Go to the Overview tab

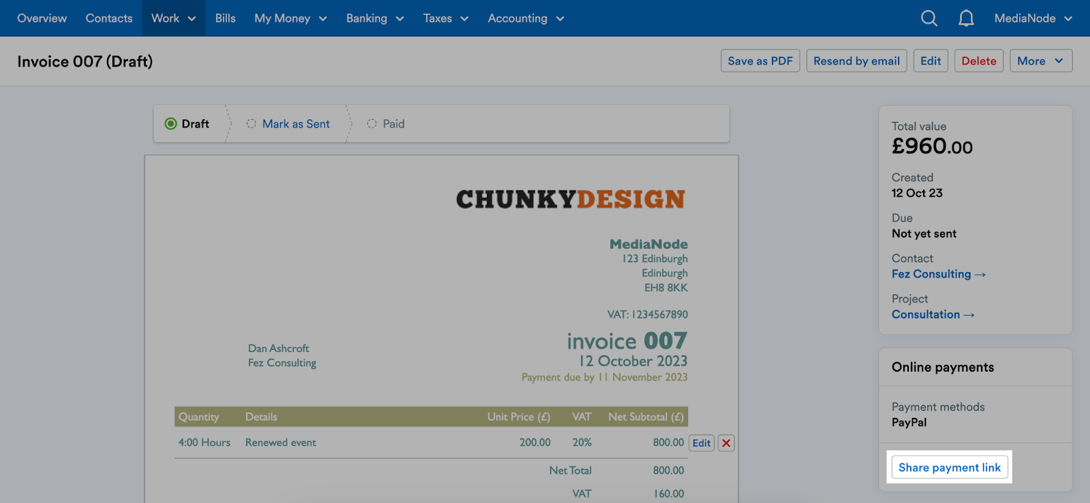tap(42, 18)
